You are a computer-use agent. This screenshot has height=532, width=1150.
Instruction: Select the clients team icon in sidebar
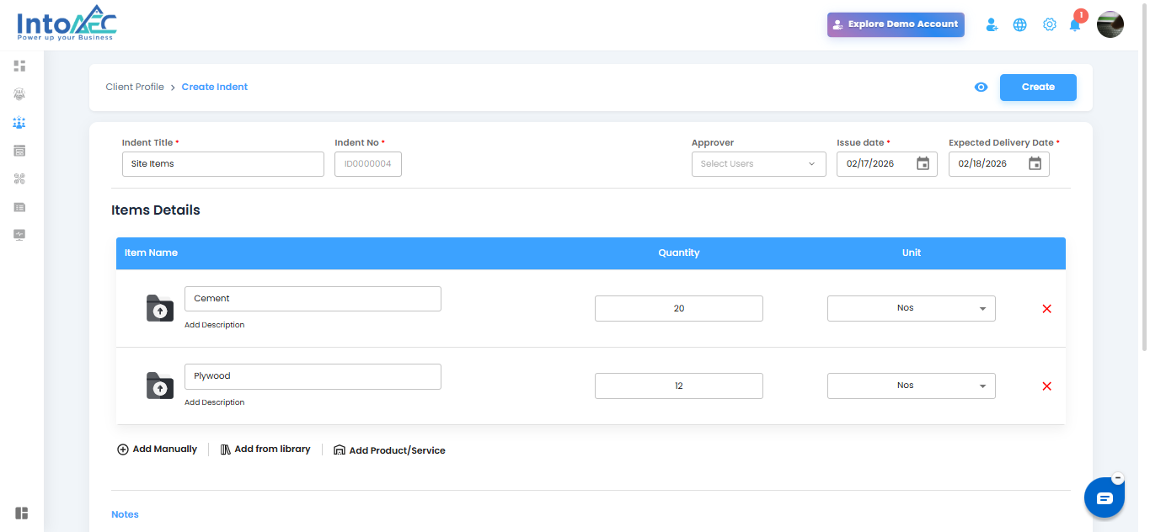[x=19, y=123]
